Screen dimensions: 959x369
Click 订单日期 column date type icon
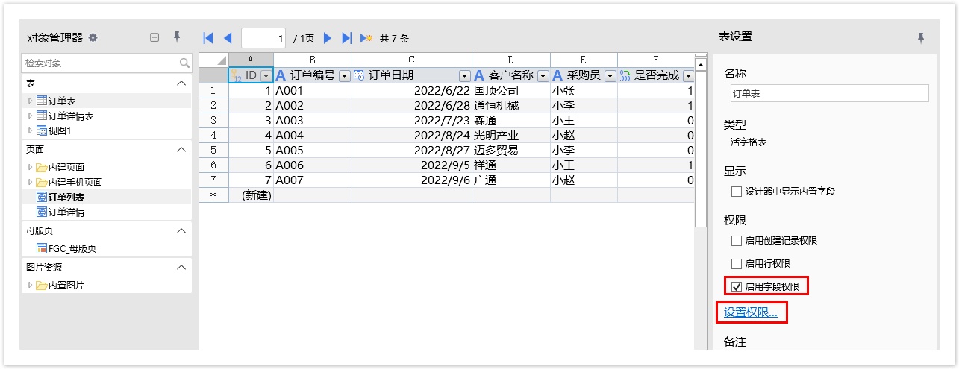(x=359, y=75)
